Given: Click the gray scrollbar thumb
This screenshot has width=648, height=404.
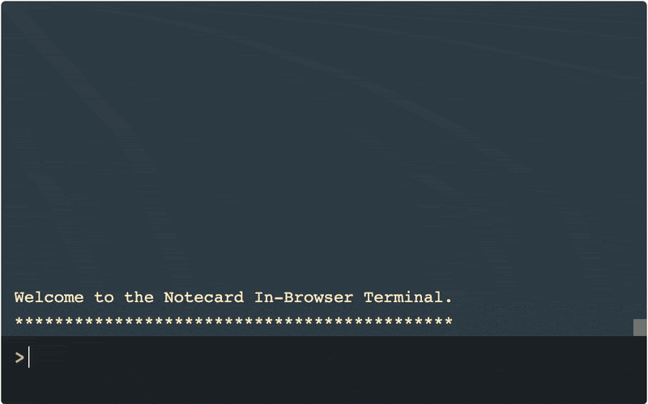Looking at the screenshot, I should [x=640, y=327].
